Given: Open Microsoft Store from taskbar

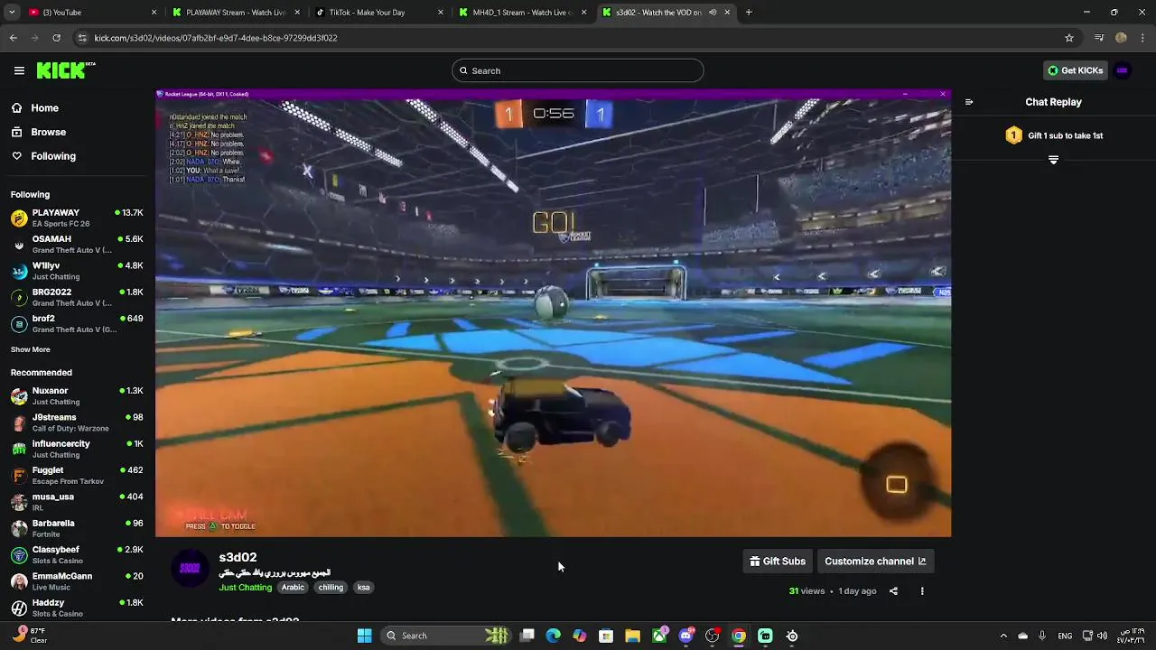Looking at the screenshot, I should coord(606,636).
